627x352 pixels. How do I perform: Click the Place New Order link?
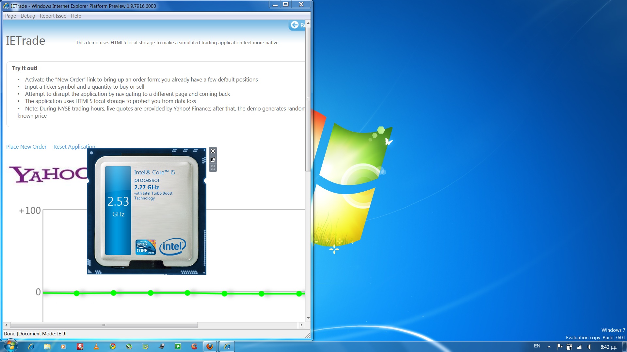pos(26,147)
